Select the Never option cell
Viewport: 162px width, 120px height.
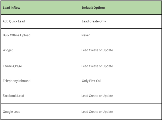coord(86,35)
